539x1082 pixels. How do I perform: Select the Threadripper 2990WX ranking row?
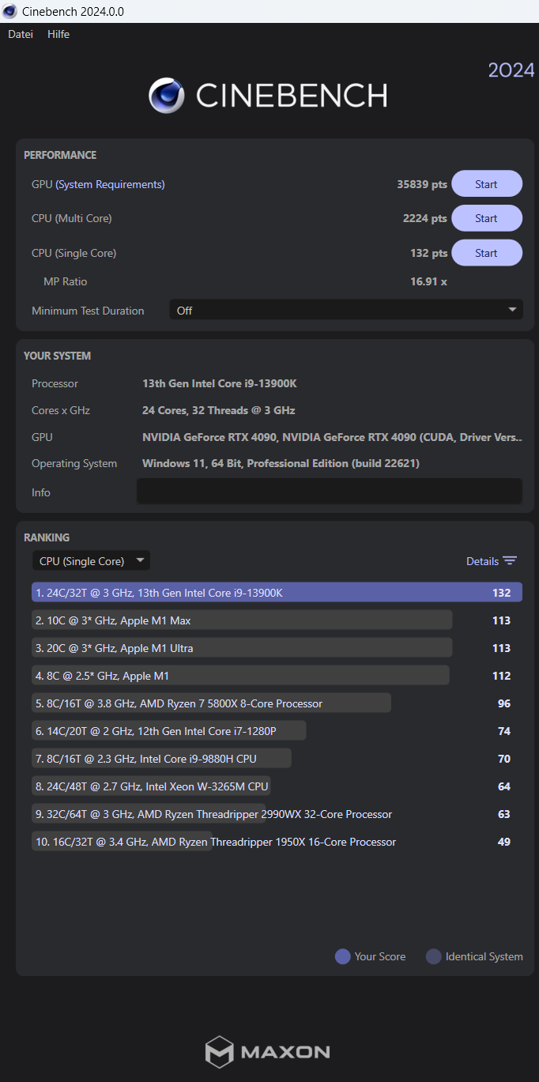[x=277, y=814]
